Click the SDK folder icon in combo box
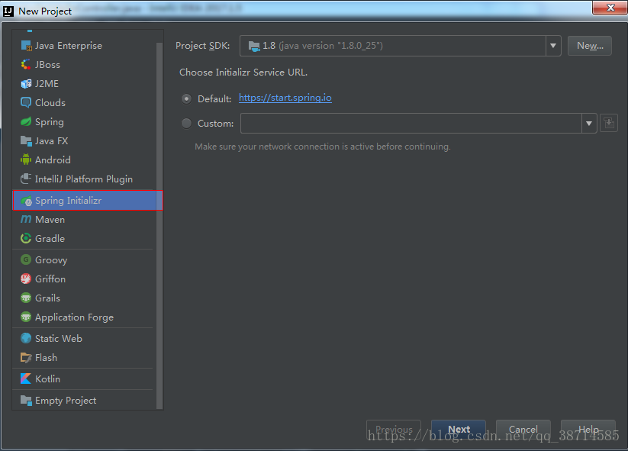This screenshot has width=628, height=451. click(254, 46)
